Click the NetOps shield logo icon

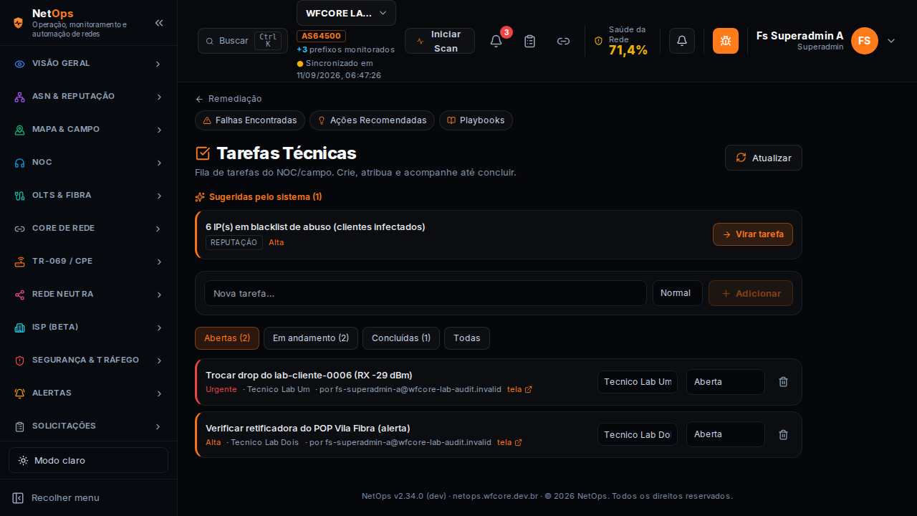pyautogui.click(x=19, y=23)
